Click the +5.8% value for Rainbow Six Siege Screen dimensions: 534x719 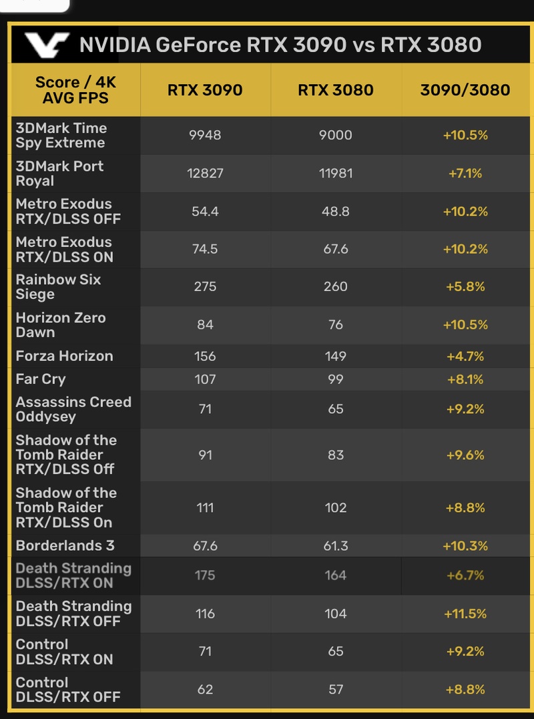click(465, 287)
